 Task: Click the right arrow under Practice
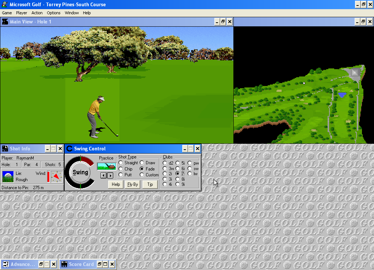pos(110,176)
